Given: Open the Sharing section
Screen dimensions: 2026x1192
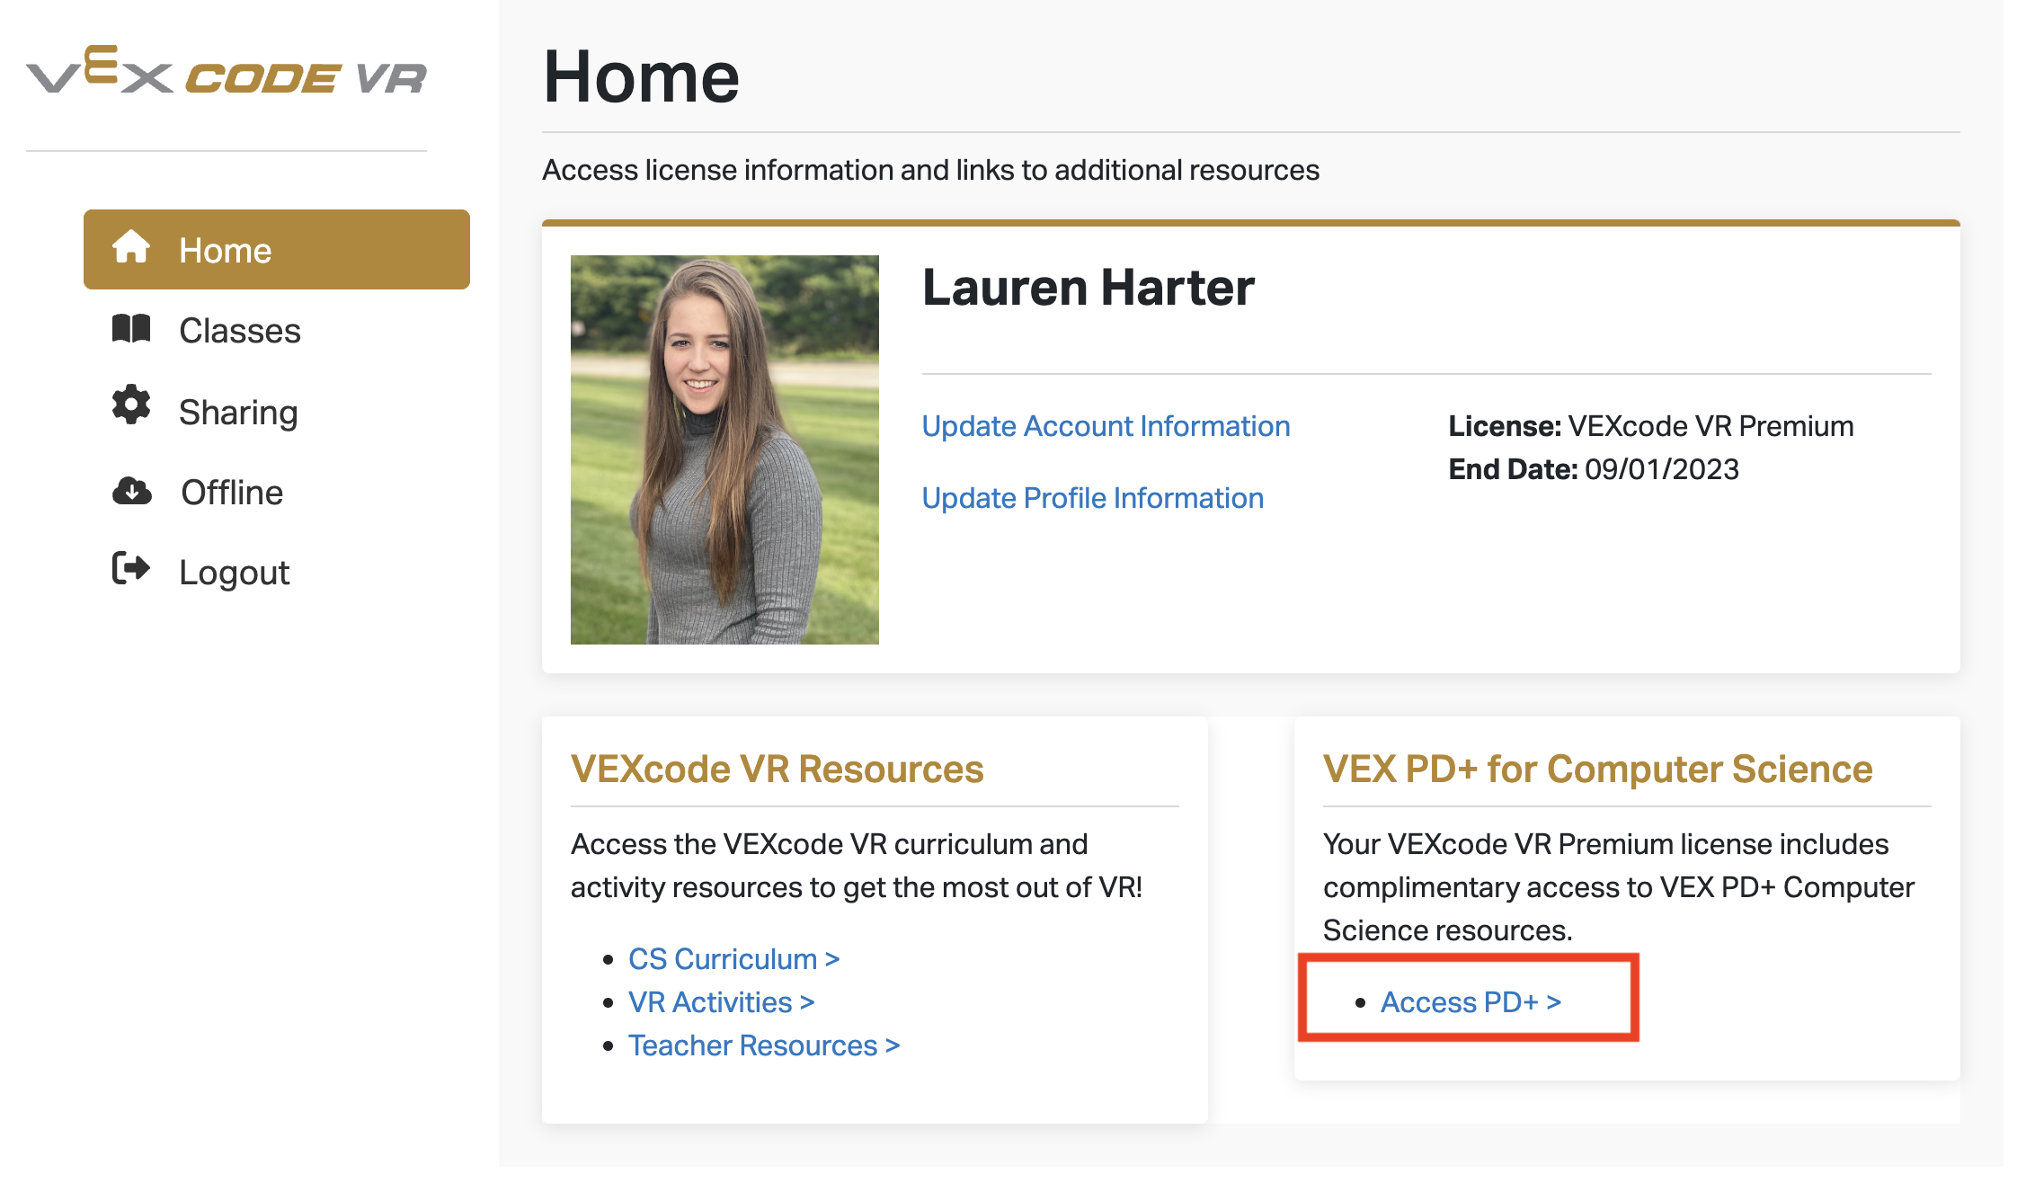Looking at the screenshot, I should [x=237, y=412].
